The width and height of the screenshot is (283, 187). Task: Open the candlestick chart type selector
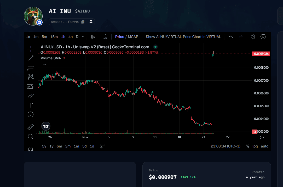click(x=93, y=37)
